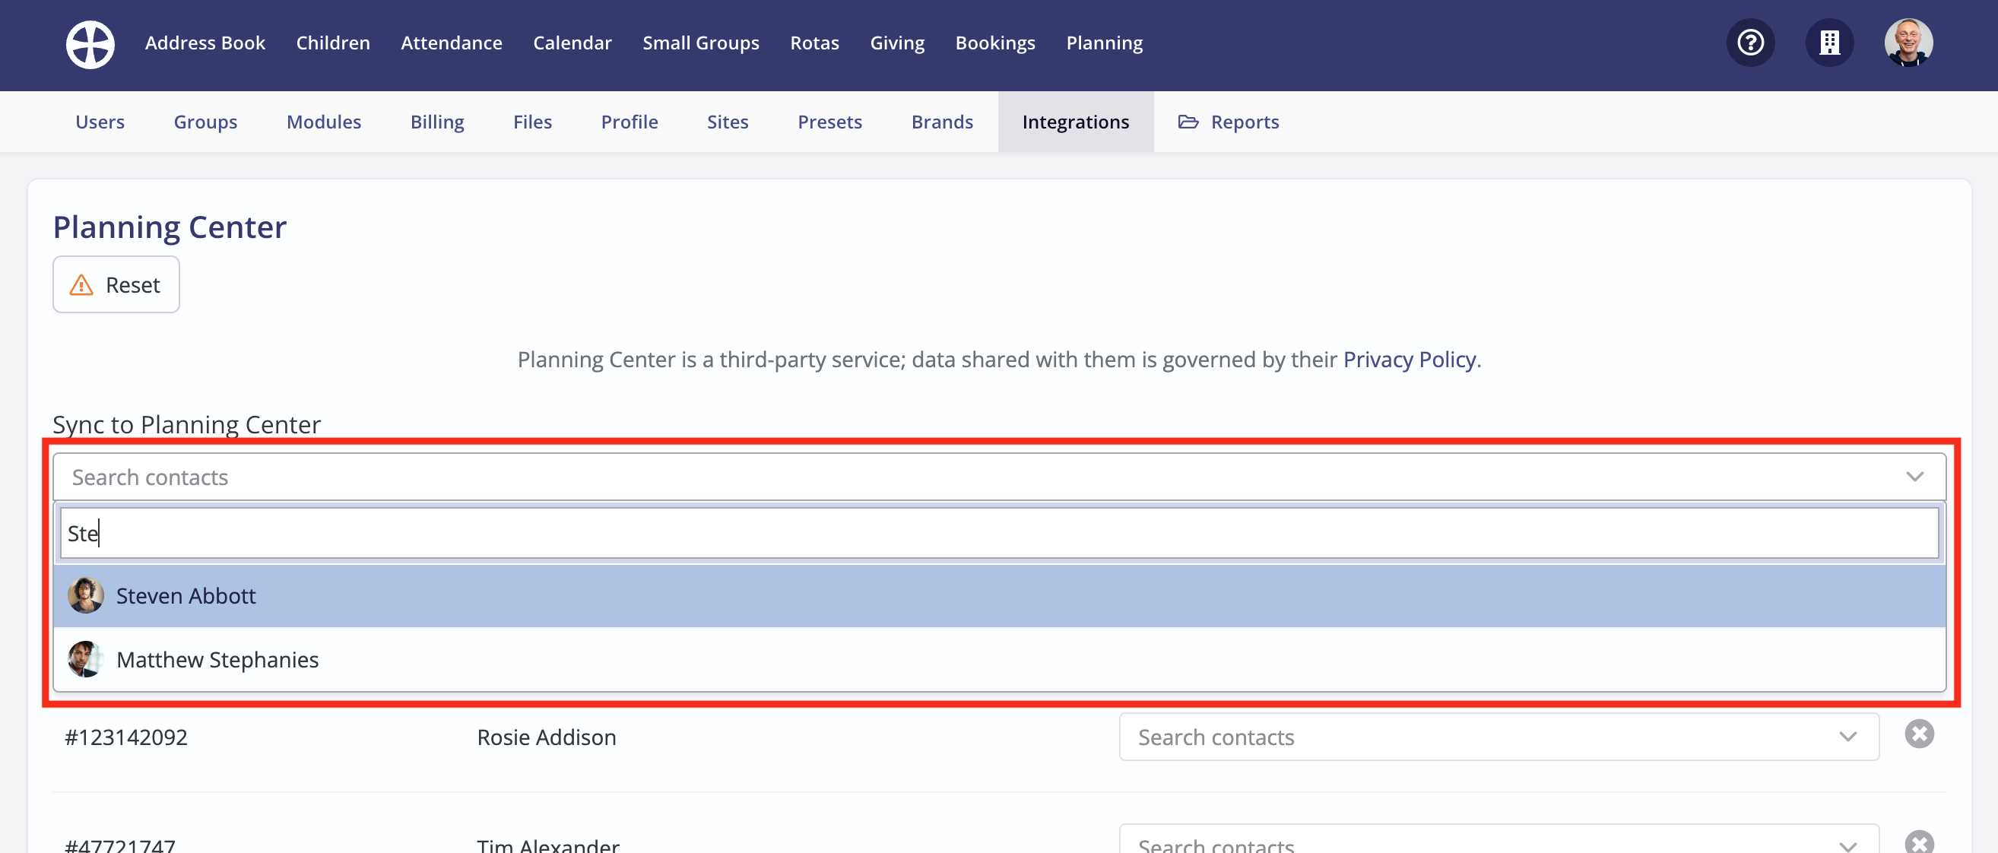
Task: Open the Giving module
Action: pos(897,43)
